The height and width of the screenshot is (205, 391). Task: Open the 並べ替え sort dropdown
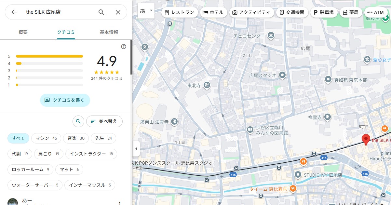[x=104, y=121]
